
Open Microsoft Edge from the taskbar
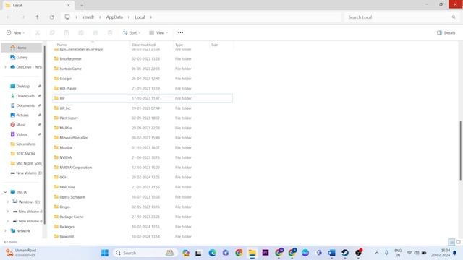point(212,253)
